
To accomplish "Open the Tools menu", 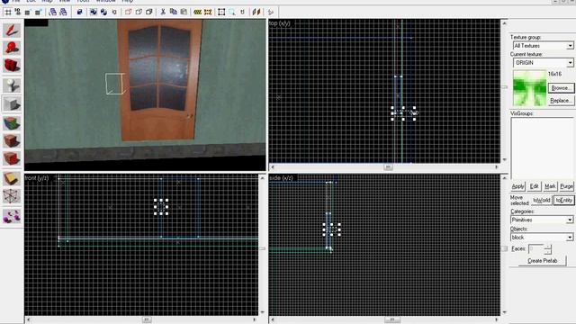I will 83,2.
